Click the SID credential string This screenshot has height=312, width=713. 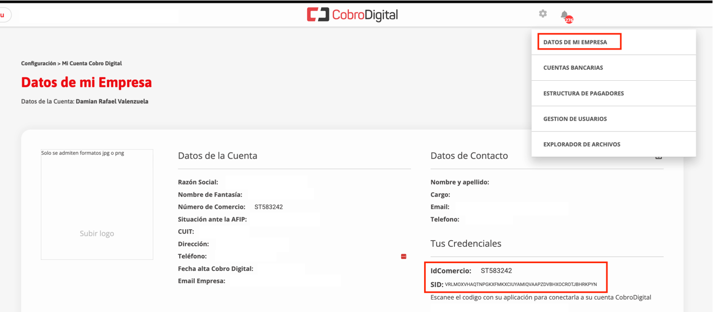[x=521, y=284]
